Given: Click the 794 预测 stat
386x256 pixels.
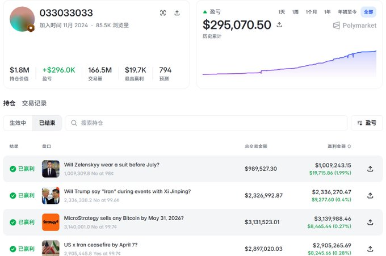Looking at the screenshot, I should (x=165, y=73).
